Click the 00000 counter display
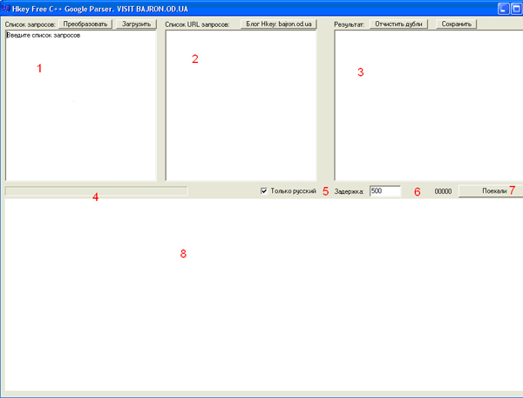The image size is (523, 398). (443, 190)
